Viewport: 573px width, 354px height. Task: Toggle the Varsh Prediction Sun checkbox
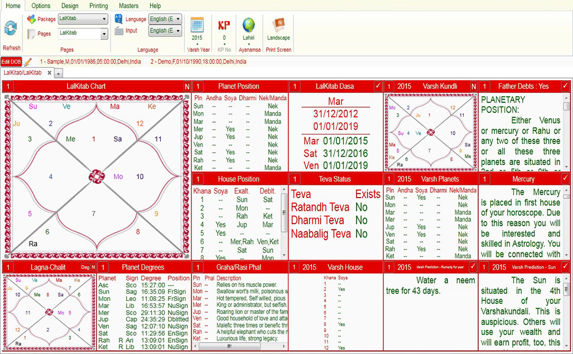(565, 267)
